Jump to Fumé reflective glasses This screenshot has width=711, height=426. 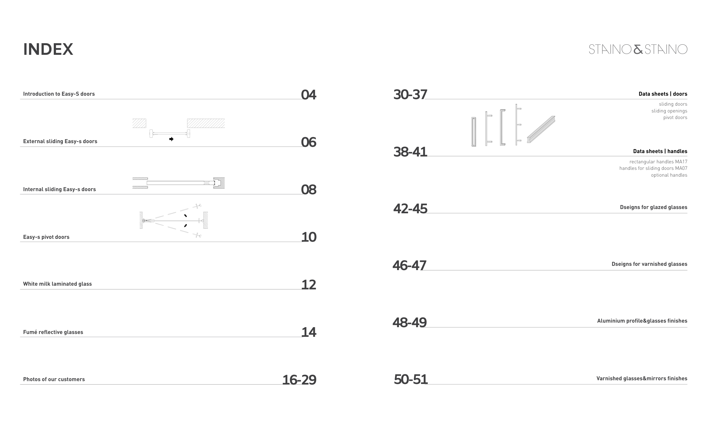point(53,332)
